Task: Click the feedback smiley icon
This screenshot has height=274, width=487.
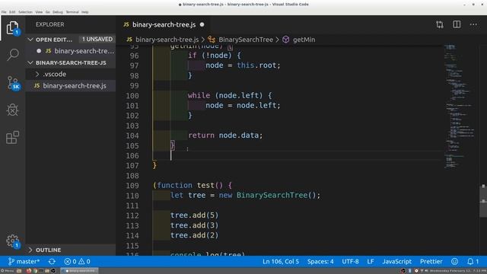Action: pos(454,262)
